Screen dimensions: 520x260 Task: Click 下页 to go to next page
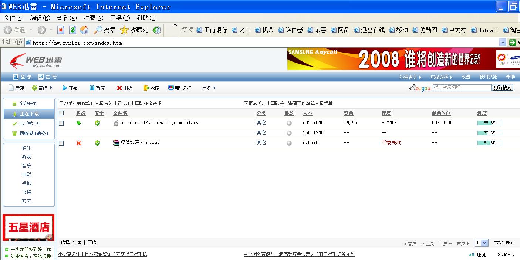pos(445,243)
